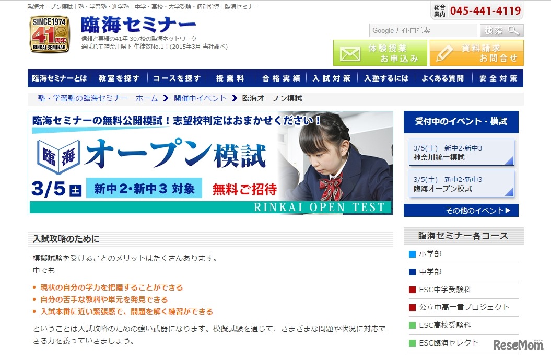Click the pencil icon on 資料請求 button
551x357 pixels.
444,54
